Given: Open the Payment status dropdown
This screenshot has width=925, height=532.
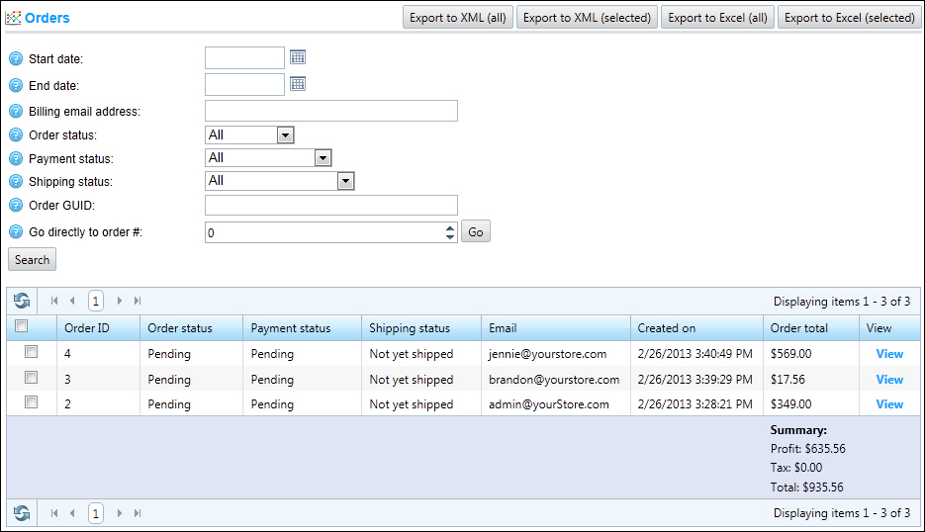Looking at the screenshot, I should pyautogui.click(x=322, y=158).
